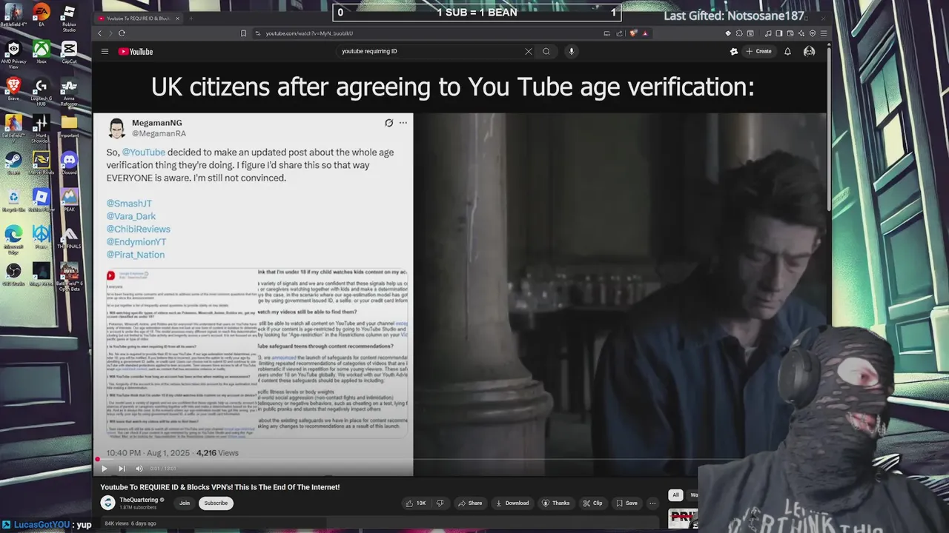Submit search with magnifier icon
Image resolution: width=949 pixels, height=533 pixels.
[546, 51]
